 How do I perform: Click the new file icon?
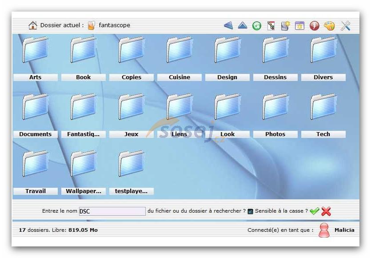pyautogui.click(x=285, y=26)
